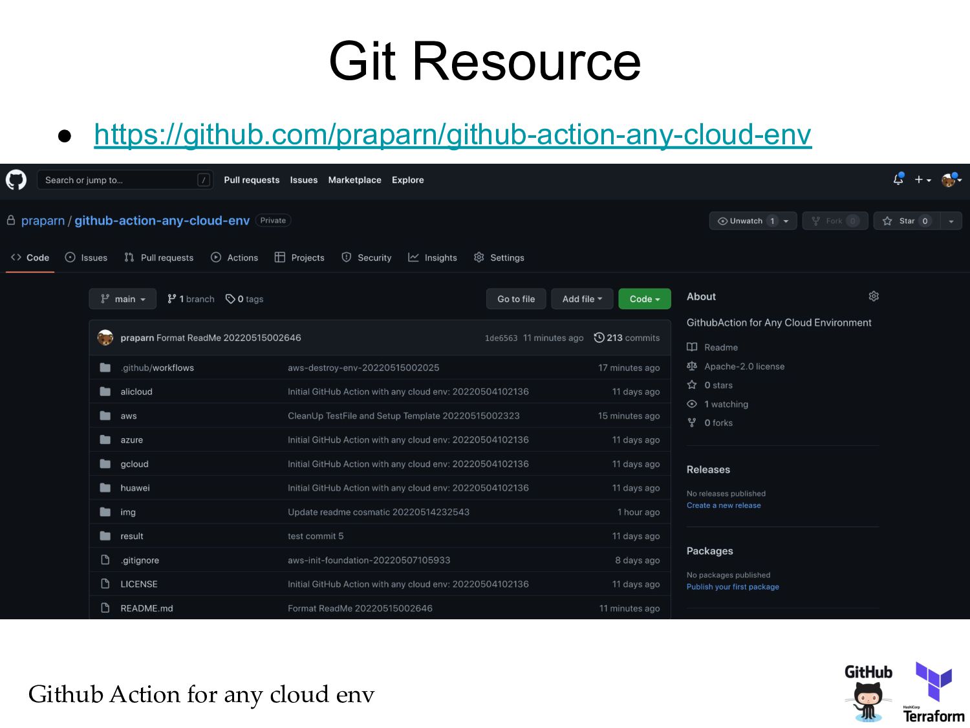Click Publish your first package link

coord(733,587)
